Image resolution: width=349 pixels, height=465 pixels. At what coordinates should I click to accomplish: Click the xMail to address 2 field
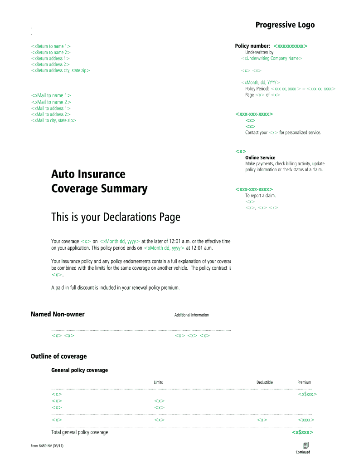(51, 114)
